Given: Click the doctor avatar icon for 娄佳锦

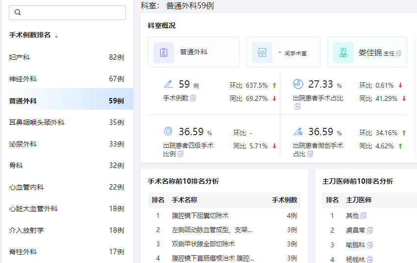Looking at the screenshot, I should (343, 52).
